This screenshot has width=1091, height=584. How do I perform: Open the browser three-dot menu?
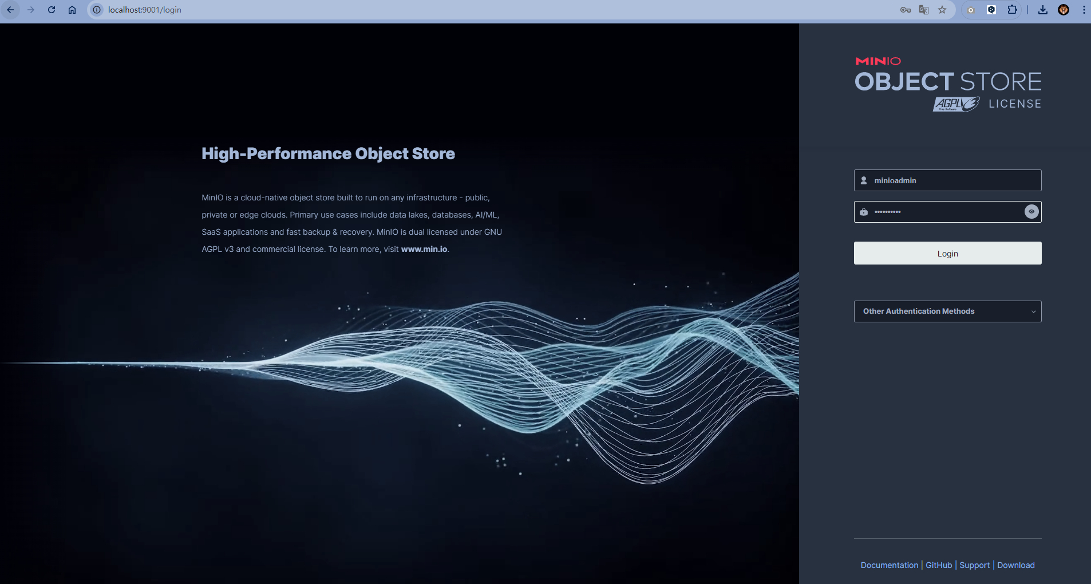pos(1084,10)
